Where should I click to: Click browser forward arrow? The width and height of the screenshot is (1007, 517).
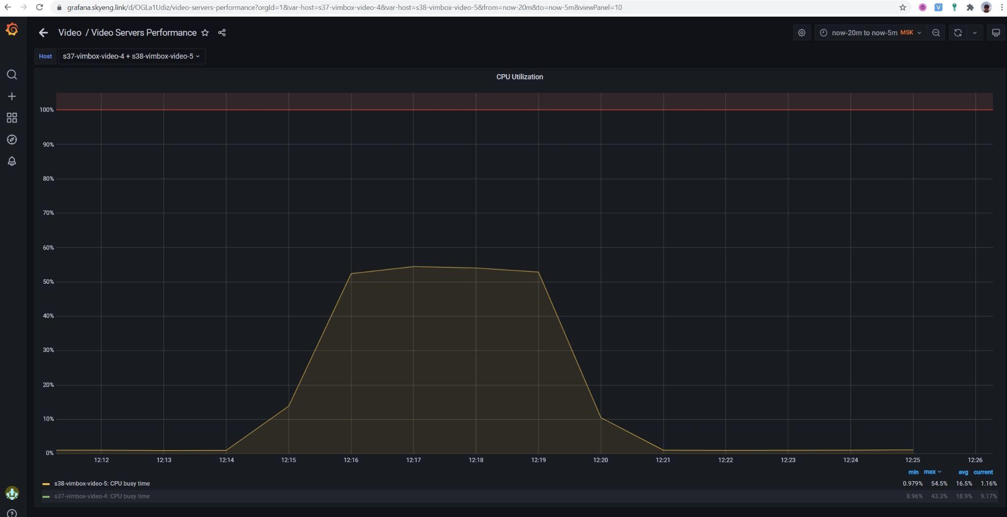coord(23,7)
